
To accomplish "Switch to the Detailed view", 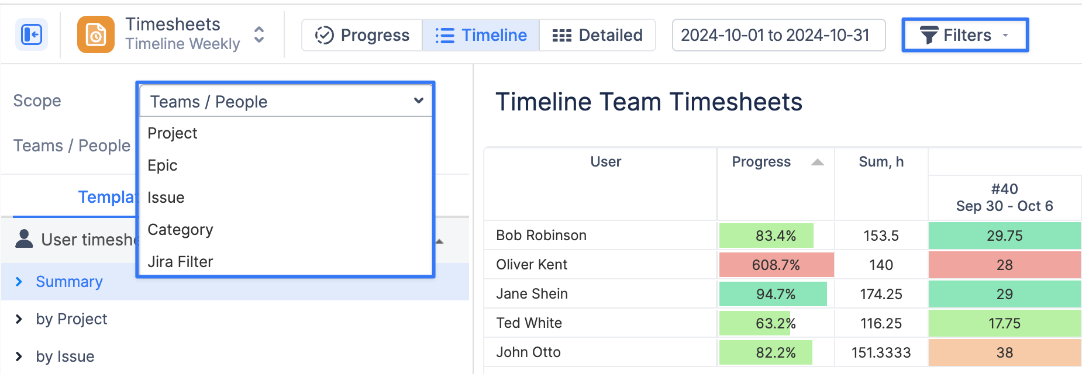I will click(x=597, y=35).
